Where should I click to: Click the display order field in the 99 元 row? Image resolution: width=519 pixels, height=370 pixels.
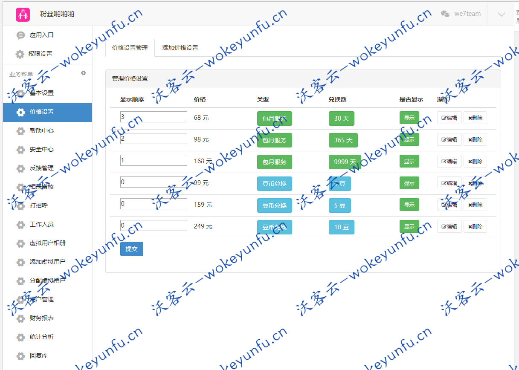tap(154, 182)
